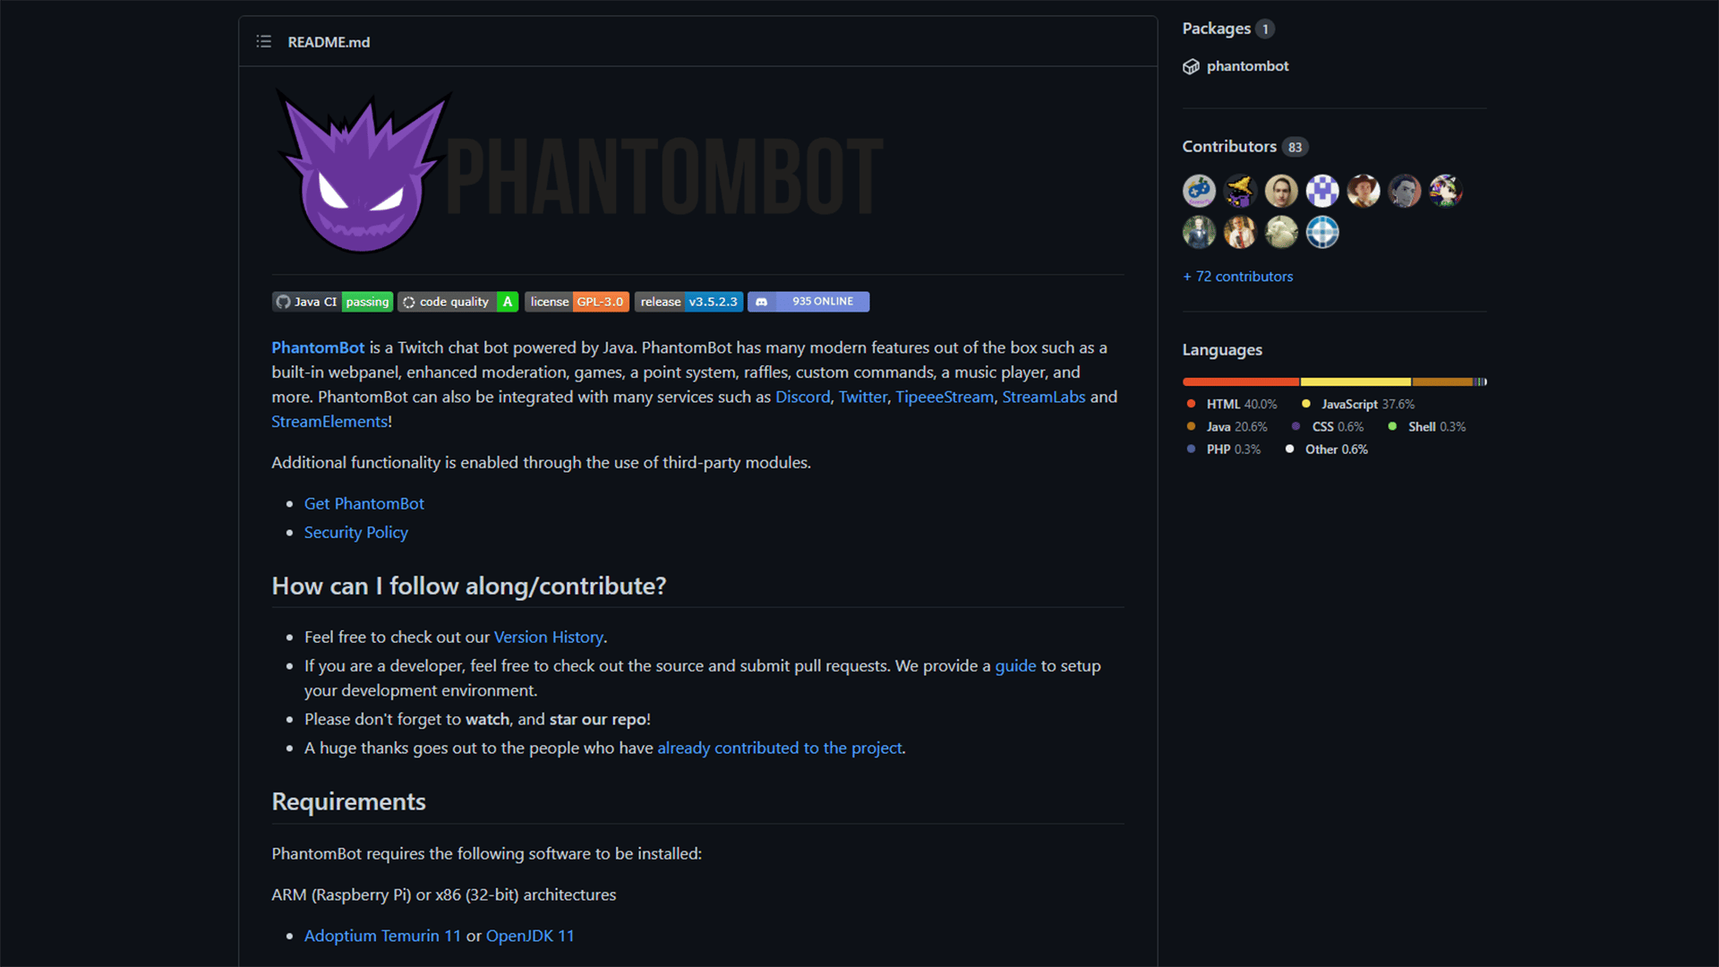Open the checkered purple contributor avatar
Image resolution: width=1719 pixels, height=967 pixels.
point(1322,191)
